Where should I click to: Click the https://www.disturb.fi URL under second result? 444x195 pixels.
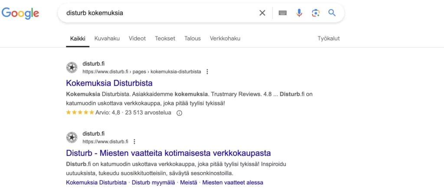(x=105, y=141)
